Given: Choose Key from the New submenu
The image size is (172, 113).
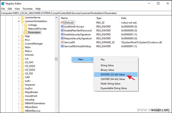Looking at the screenshot, I should (116, 59).
